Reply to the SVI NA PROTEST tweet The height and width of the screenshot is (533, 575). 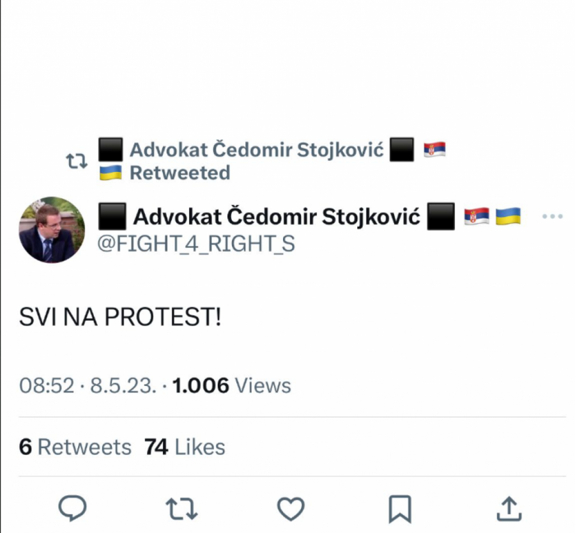[x=72, y=509]
